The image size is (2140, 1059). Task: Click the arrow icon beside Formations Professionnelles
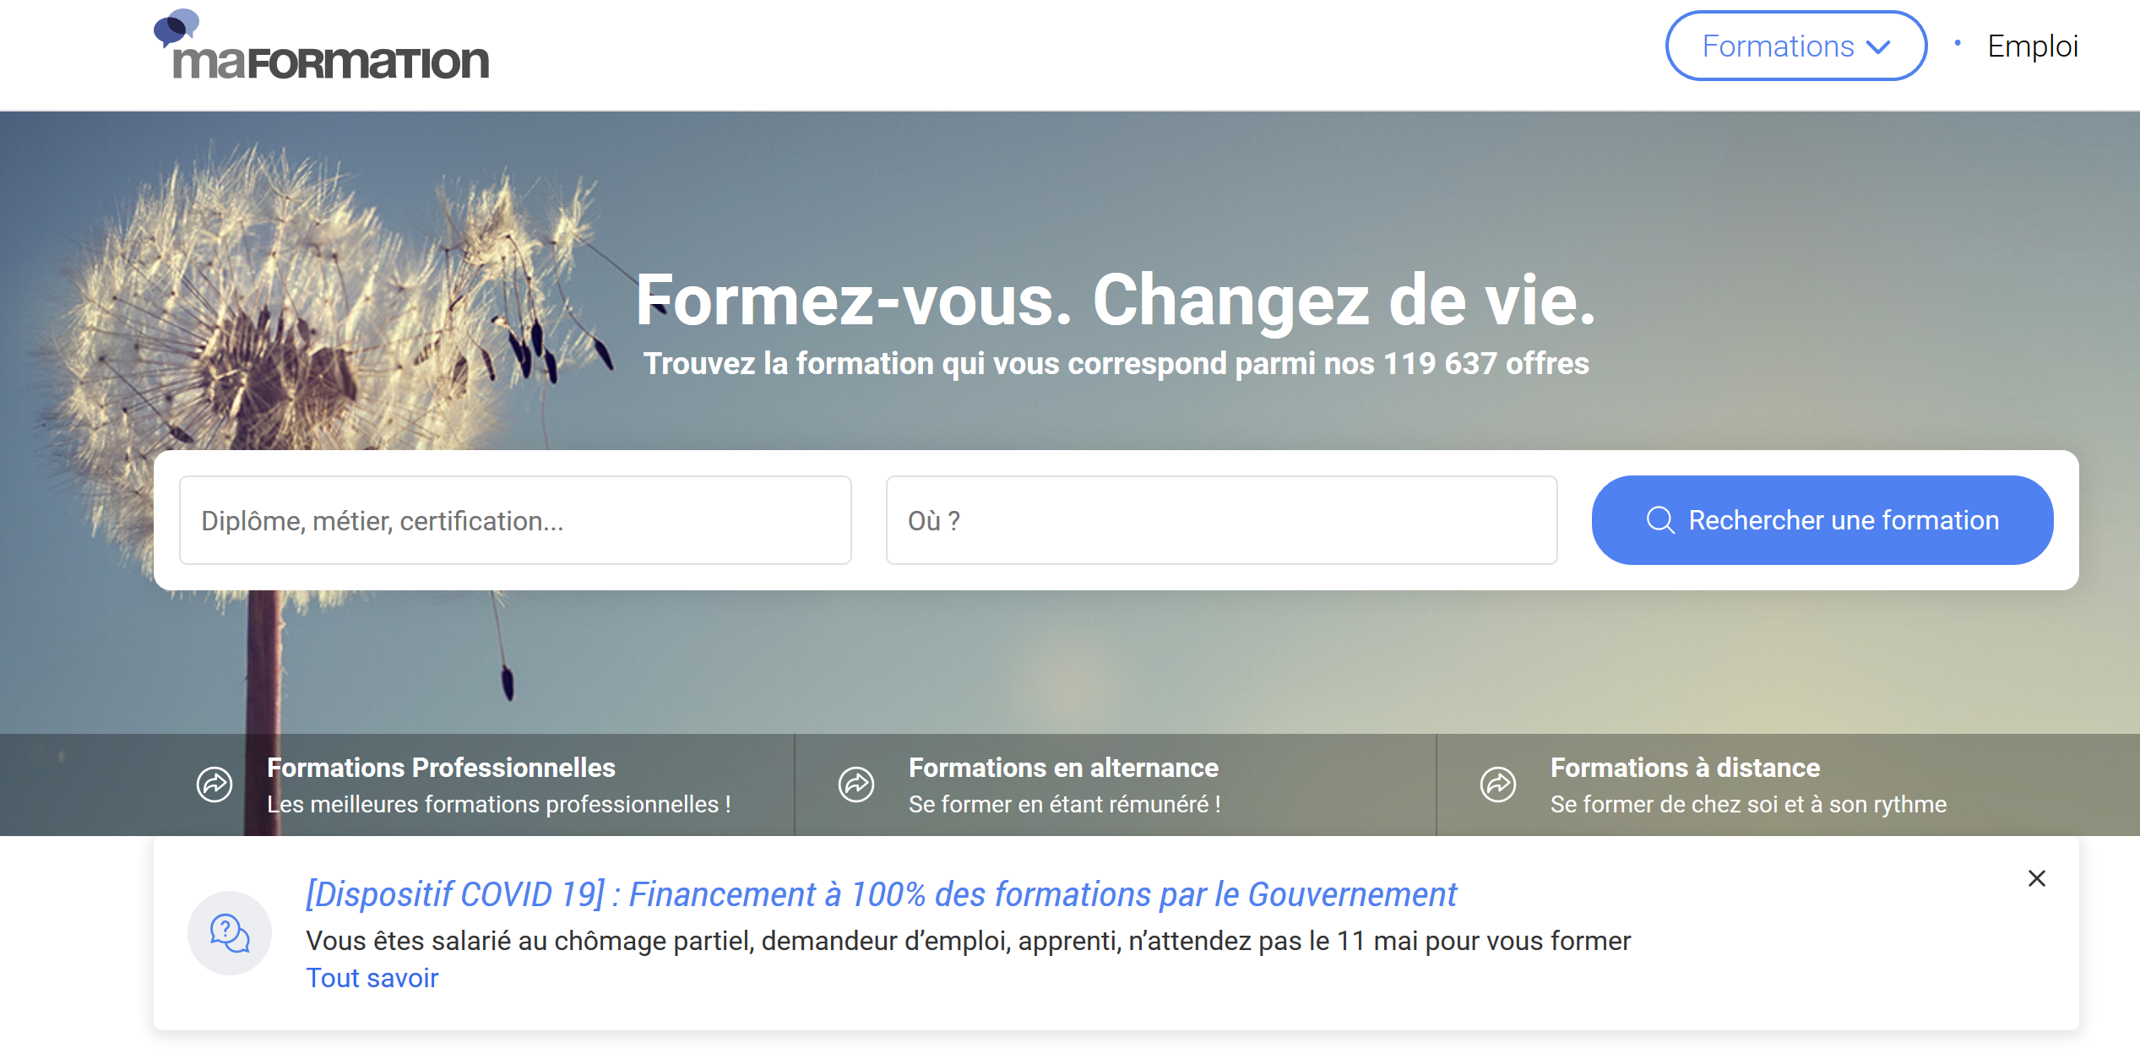215,785
